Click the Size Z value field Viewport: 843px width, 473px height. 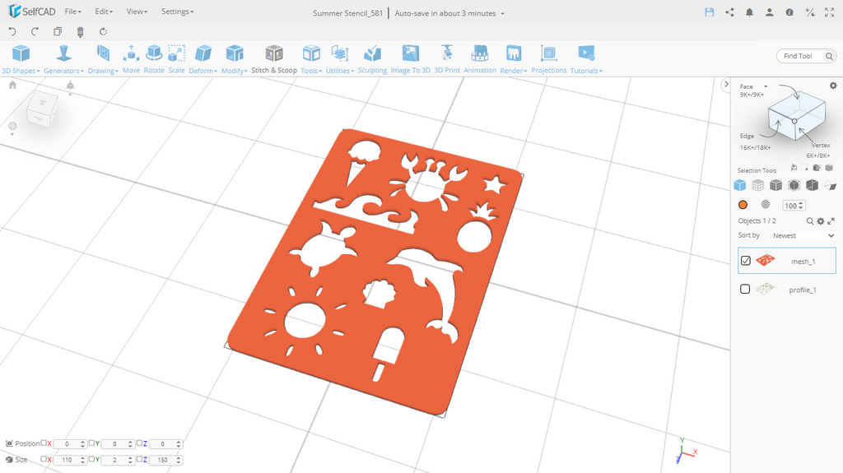click(161, 460)
